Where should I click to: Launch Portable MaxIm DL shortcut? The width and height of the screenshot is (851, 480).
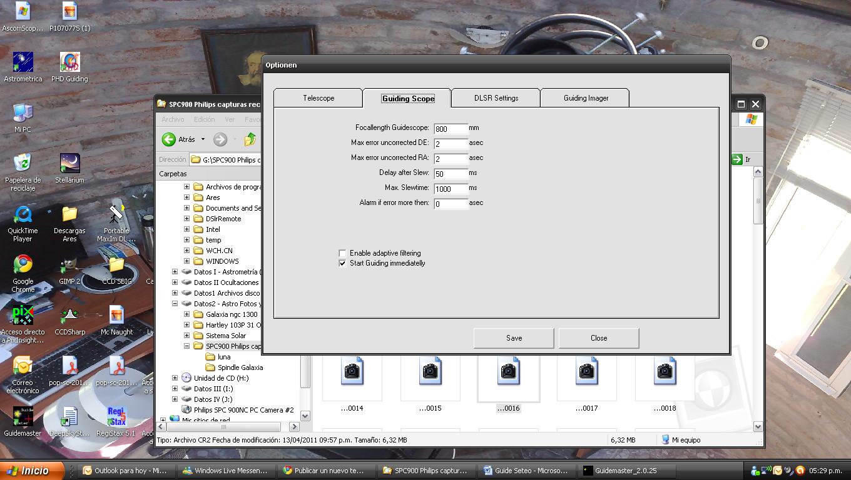[116, 223]
